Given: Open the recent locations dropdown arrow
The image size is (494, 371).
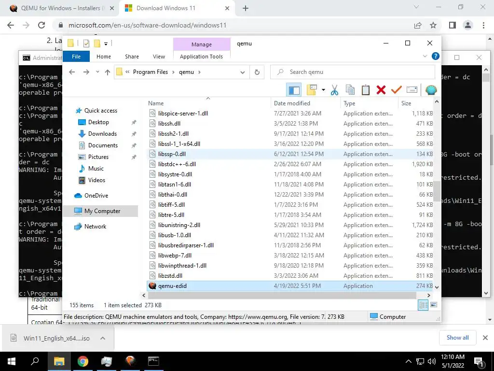Looking at the screenshot, I should pyautogui.click(x=97, y=72).
